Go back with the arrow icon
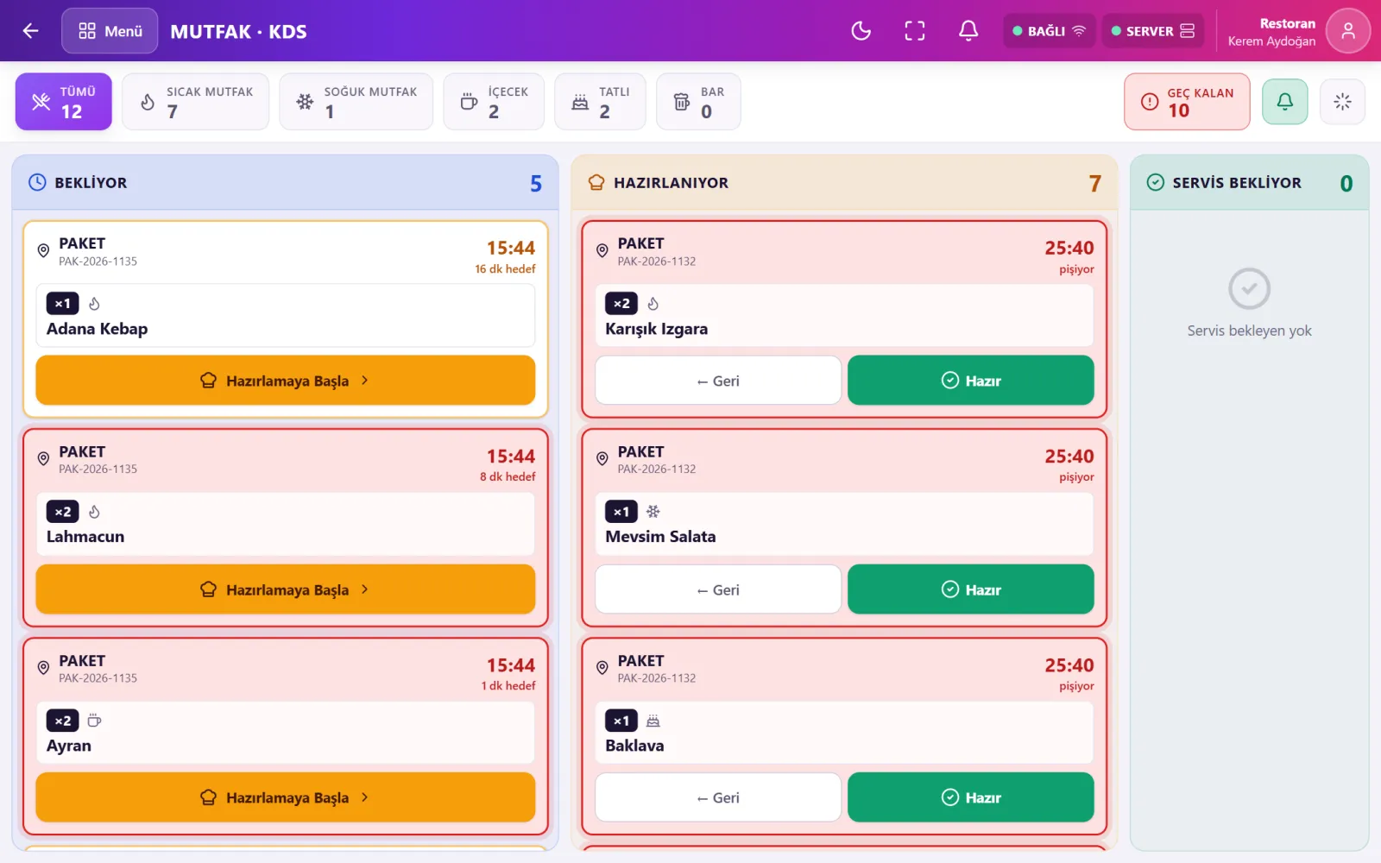This screenshot has width=1381, height=863. (31, 31)
